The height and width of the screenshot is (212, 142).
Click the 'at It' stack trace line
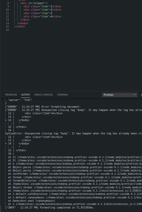[75, 161]
